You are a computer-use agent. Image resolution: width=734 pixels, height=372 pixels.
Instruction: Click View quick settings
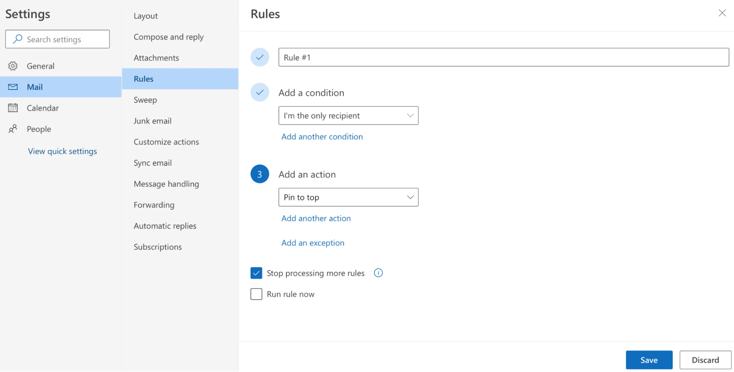pyautogui.click(x=62, y=151)
